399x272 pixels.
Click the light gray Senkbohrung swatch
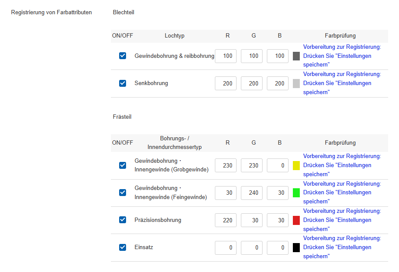pos(296,84)
